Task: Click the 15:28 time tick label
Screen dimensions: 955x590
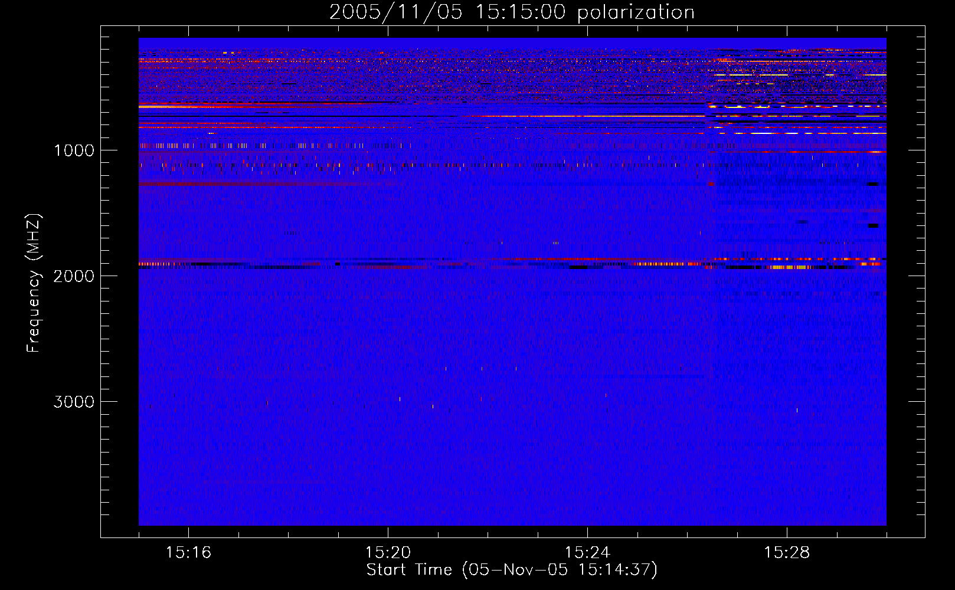Action: tap(787, 553)
